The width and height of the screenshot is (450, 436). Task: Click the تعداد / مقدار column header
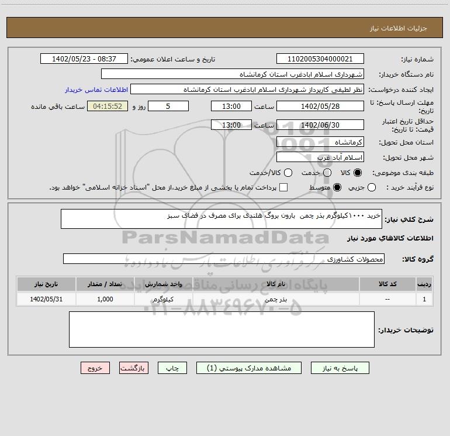[x=105, y=284]
